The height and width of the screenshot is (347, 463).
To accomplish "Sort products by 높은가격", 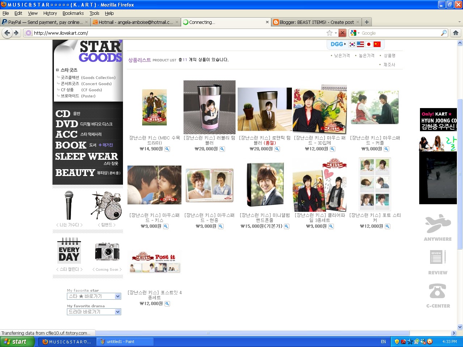I will [366, 56].
